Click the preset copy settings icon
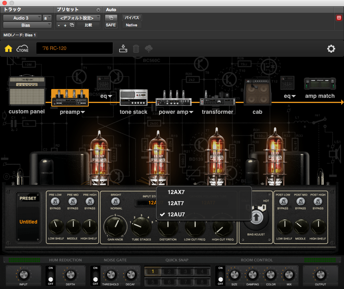This screenshot has height=289, width=344. [72, 25]
